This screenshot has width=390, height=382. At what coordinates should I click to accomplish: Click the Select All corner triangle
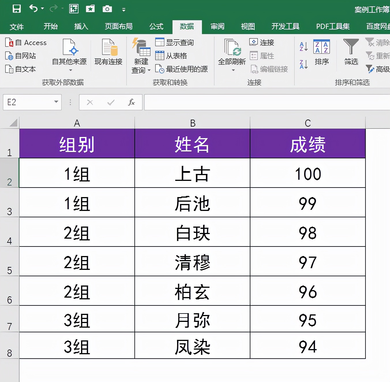(13, 123)
